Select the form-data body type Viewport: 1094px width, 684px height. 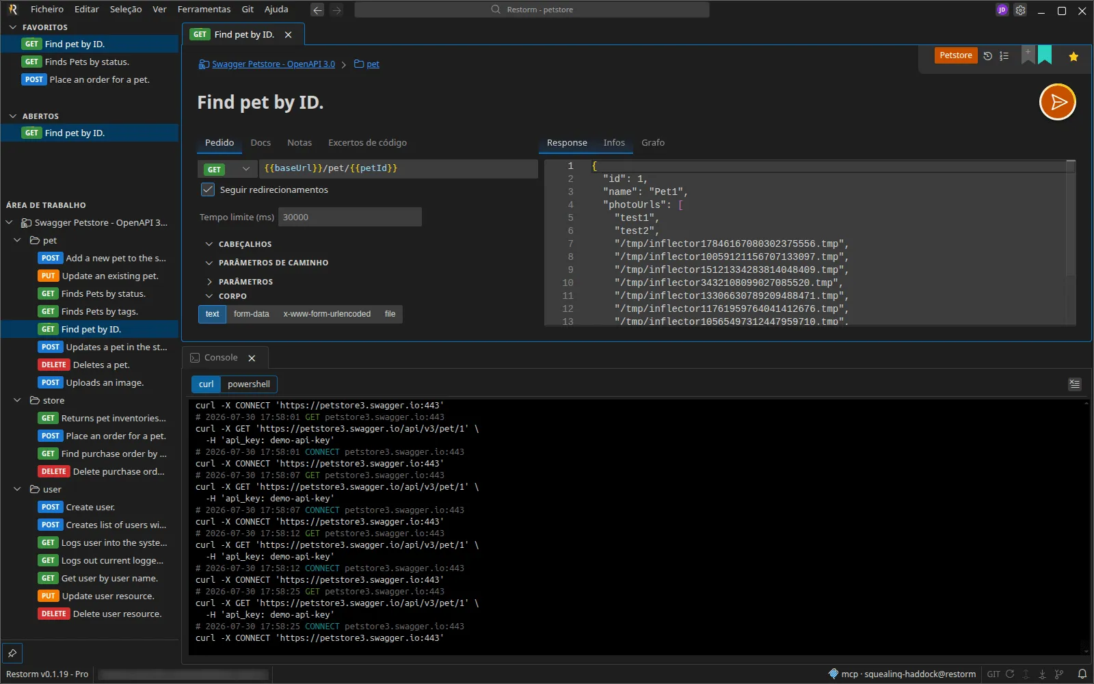251,314
